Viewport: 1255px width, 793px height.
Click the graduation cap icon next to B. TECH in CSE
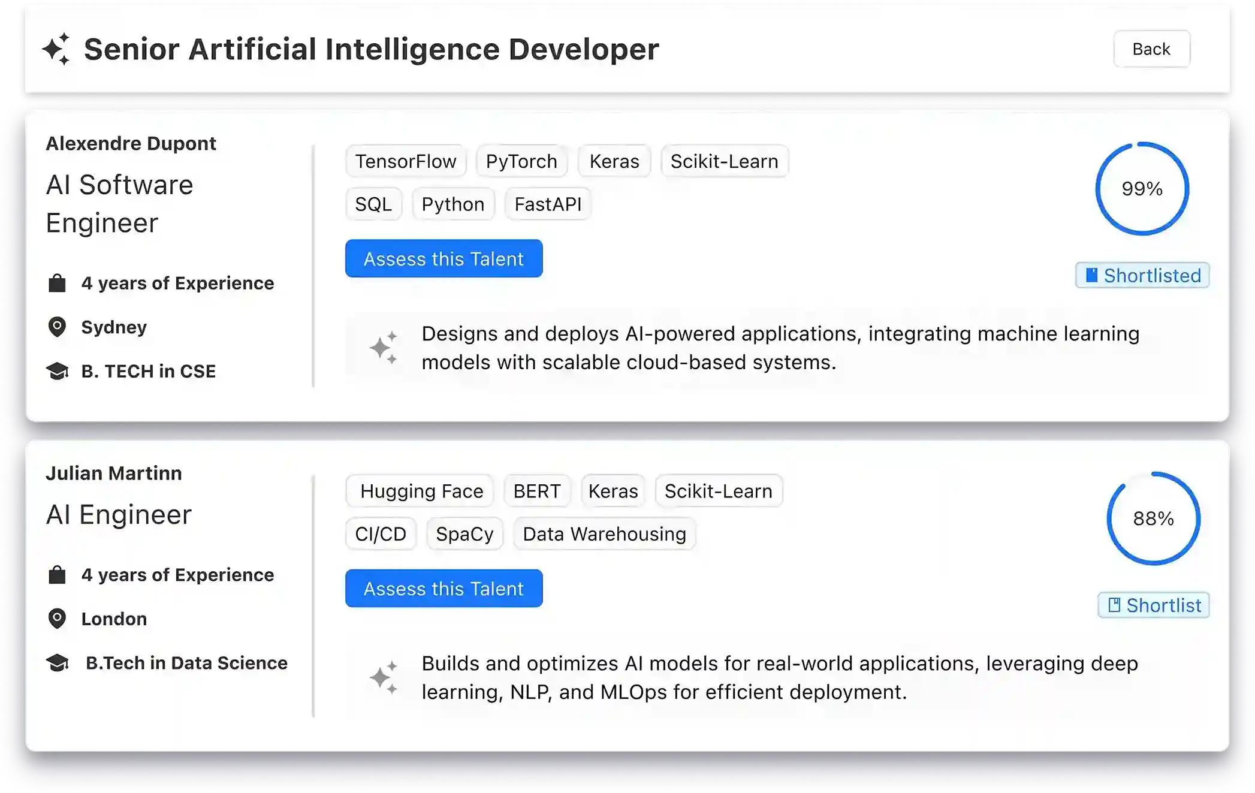tap(58, 372)
